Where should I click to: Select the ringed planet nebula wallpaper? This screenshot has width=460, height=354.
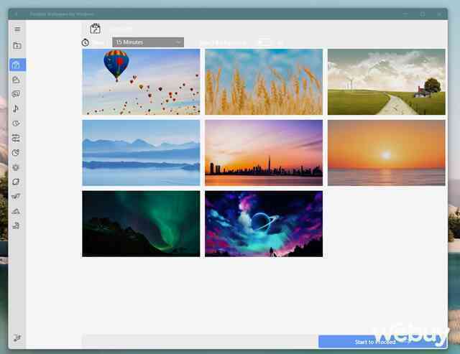pyautogui.click(x=264, y=223)
